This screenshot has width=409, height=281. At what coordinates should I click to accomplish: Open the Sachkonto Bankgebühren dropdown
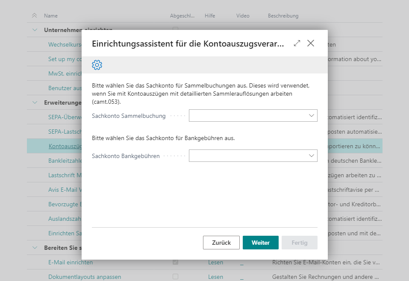pos(312,155)
